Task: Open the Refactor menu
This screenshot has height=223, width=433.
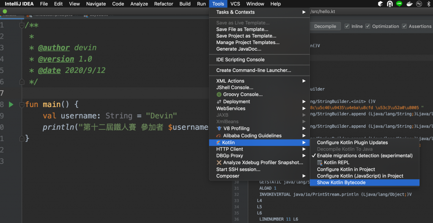Action: [x=164, y=4]
